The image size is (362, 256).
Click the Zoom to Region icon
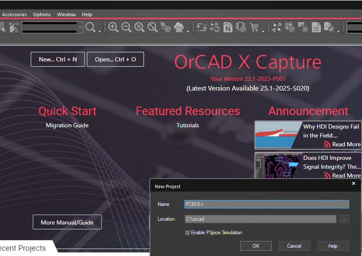(139, 27)
